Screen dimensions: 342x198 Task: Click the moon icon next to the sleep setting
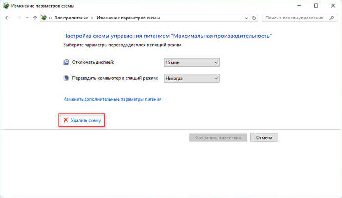pyautogui.click(x=66, y=78)
